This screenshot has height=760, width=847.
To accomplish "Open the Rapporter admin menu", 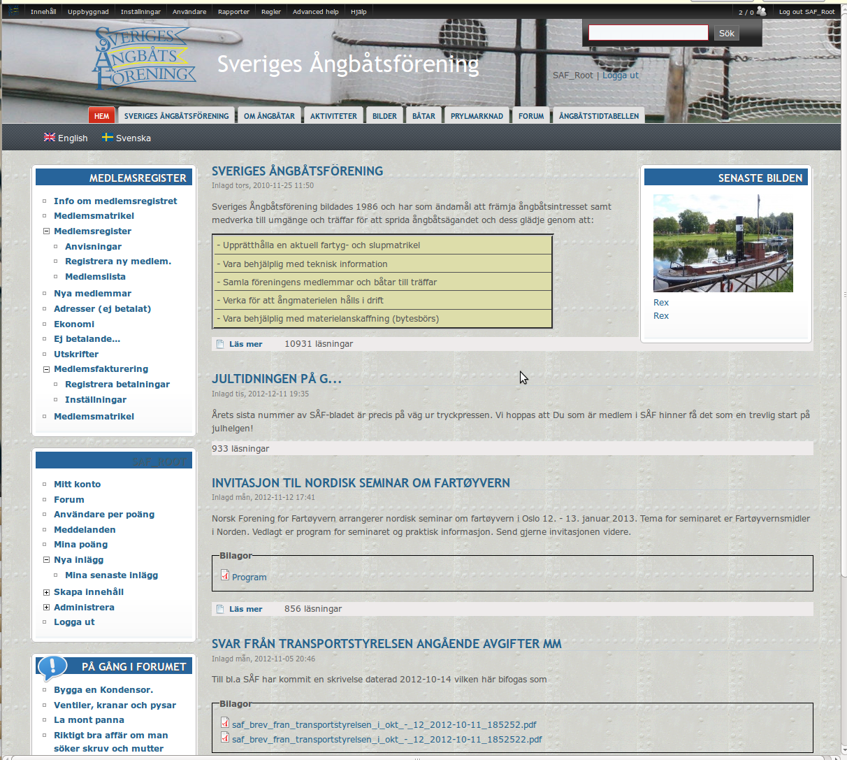I will click(x=233, y=12).
